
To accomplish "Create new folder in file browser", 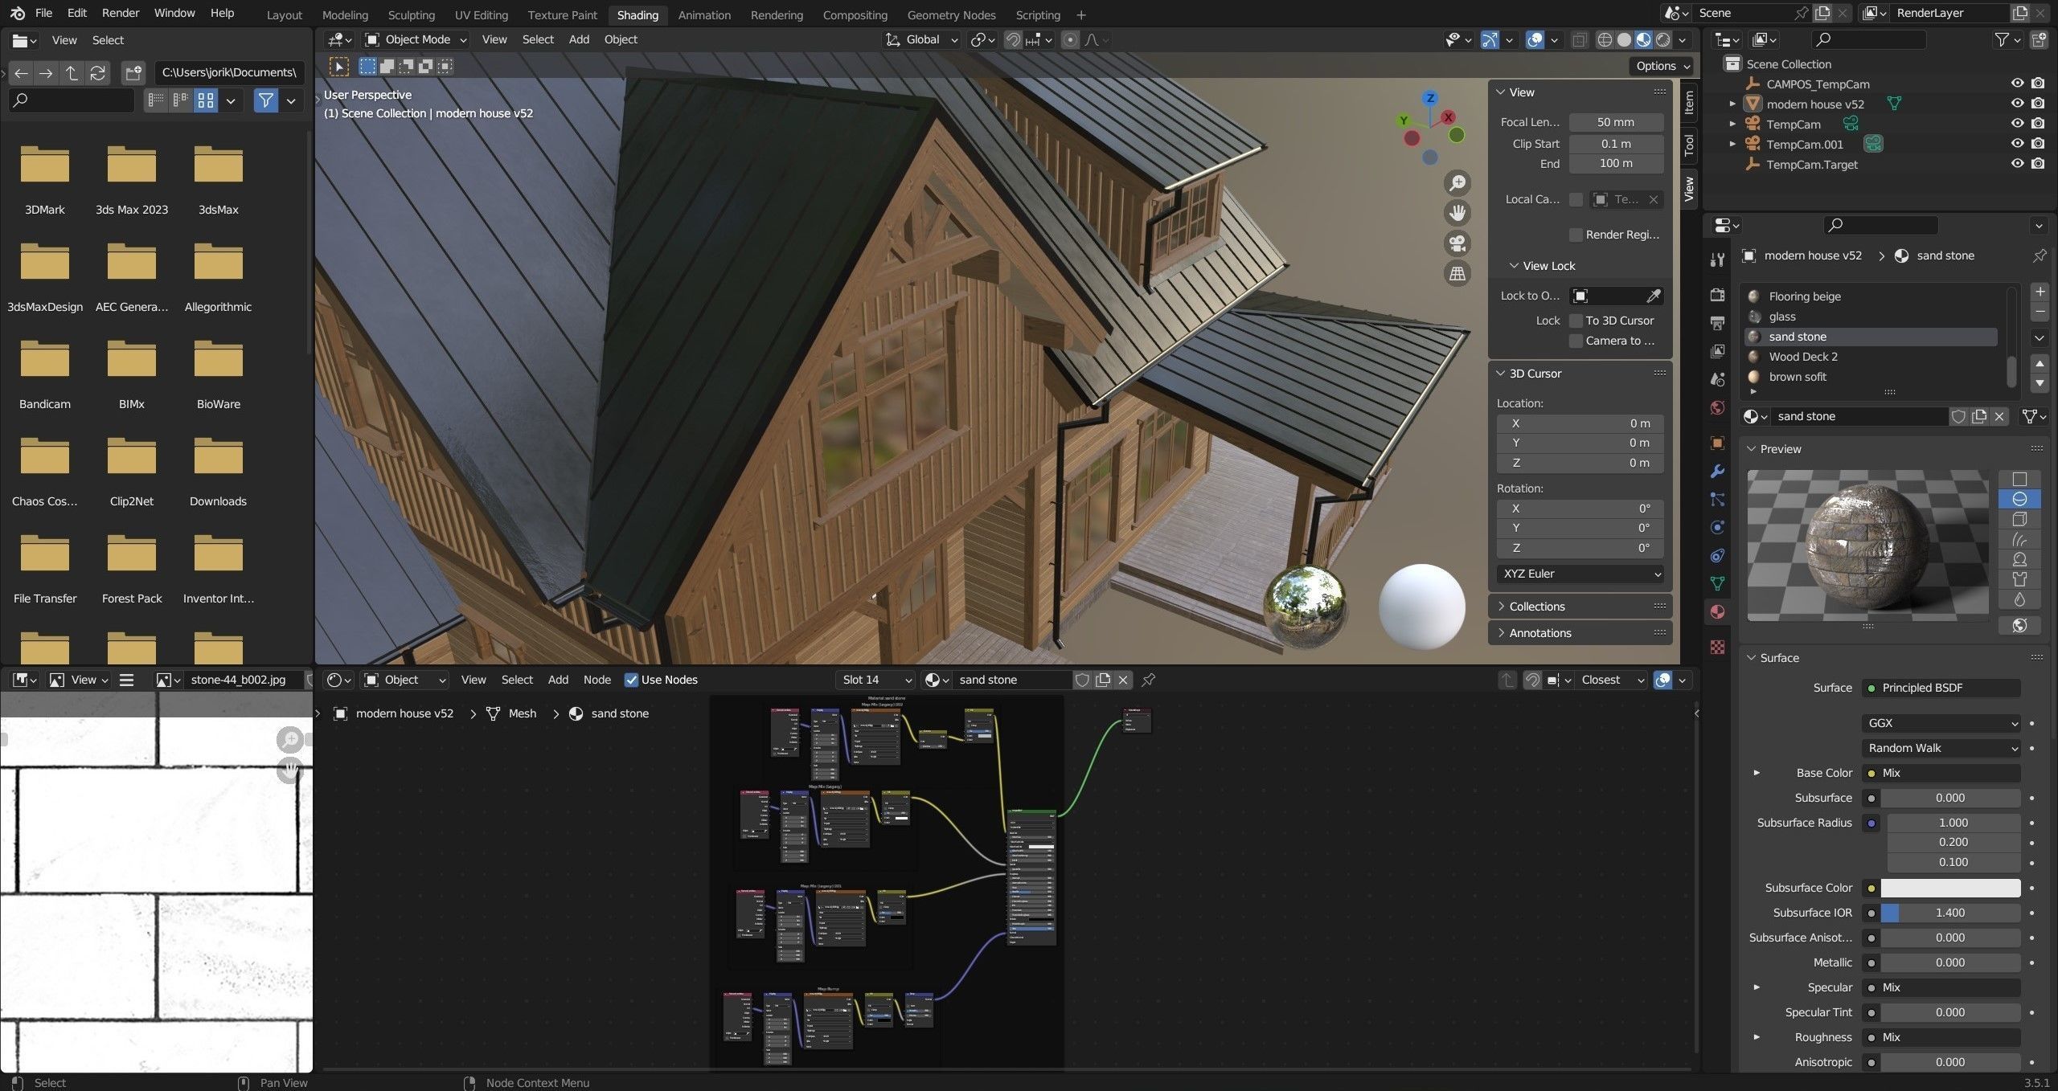I will 133,73.
